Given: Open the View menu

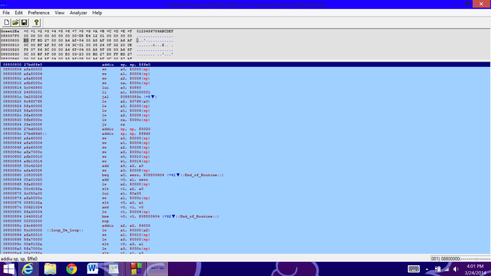Looking at the screenshot, I should tap(59, 13).
